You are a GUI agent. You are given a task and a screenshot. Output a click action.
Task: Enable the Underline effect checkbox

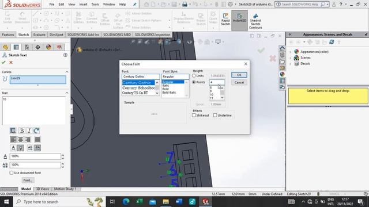click(215, 115)
